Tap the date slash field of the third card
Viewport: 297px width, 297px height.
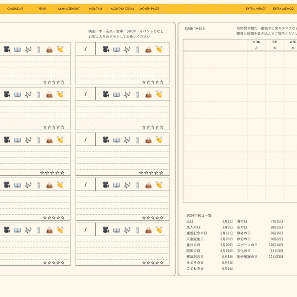coord(86,139)
